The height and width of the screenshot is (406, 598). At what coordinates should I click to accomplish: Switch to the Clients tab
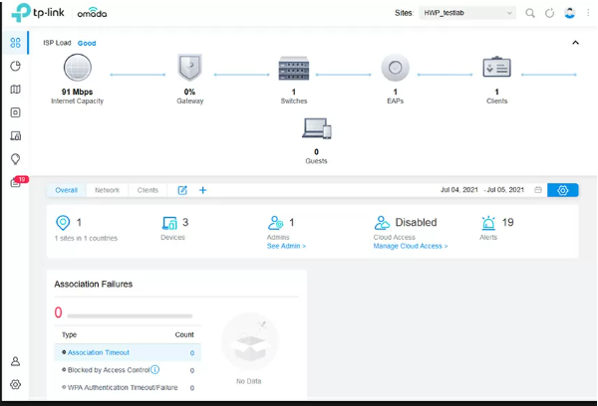148,190
